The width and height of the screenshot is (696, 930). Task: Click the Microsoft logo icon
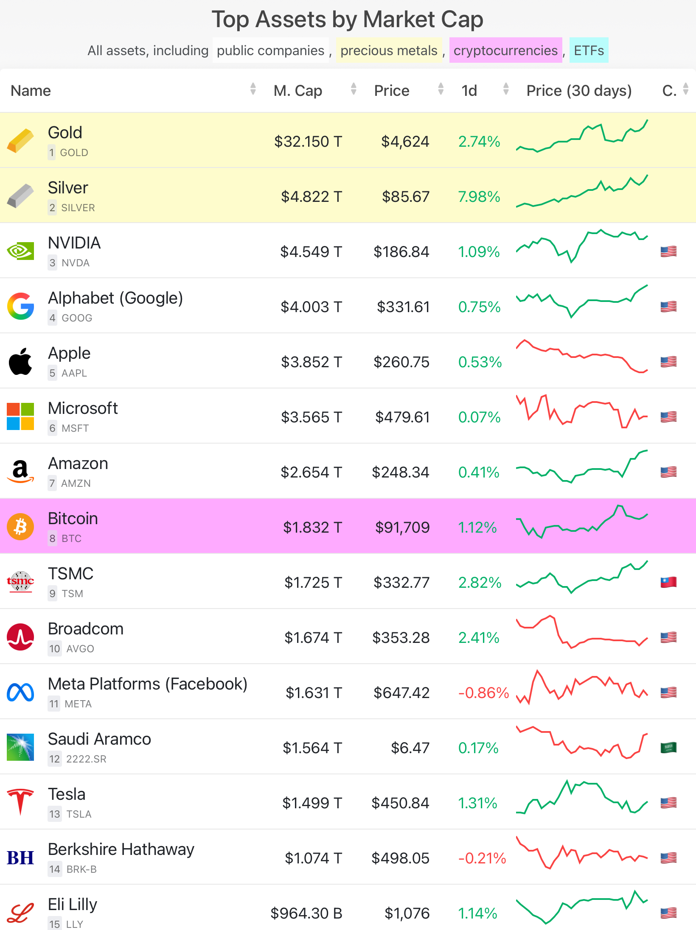click(20, 416)
